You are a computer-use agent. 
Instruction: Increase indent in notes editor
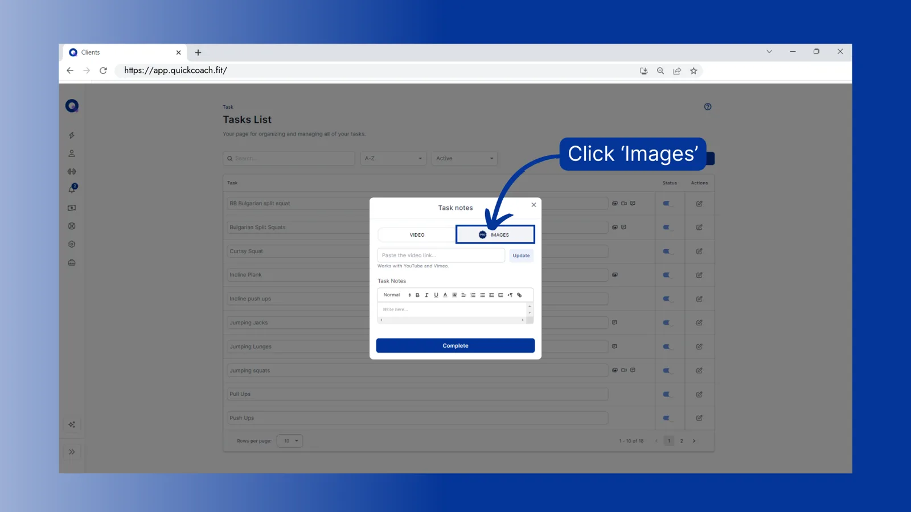tap(500, 295)
